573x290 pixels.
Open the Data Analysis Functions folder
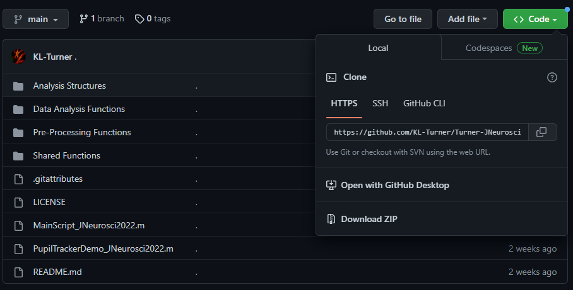(x=79, y=109)
